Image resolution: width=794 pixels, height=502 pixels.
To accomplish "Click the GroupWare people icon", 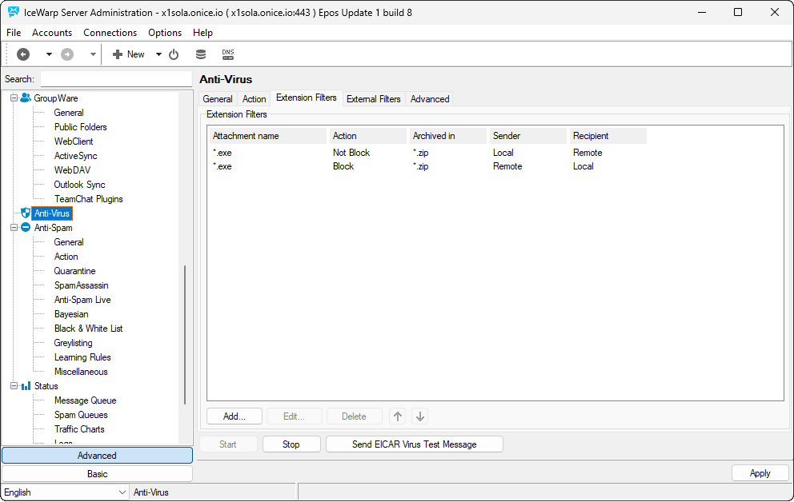I will pyautogui.click(x=26, y=98).
